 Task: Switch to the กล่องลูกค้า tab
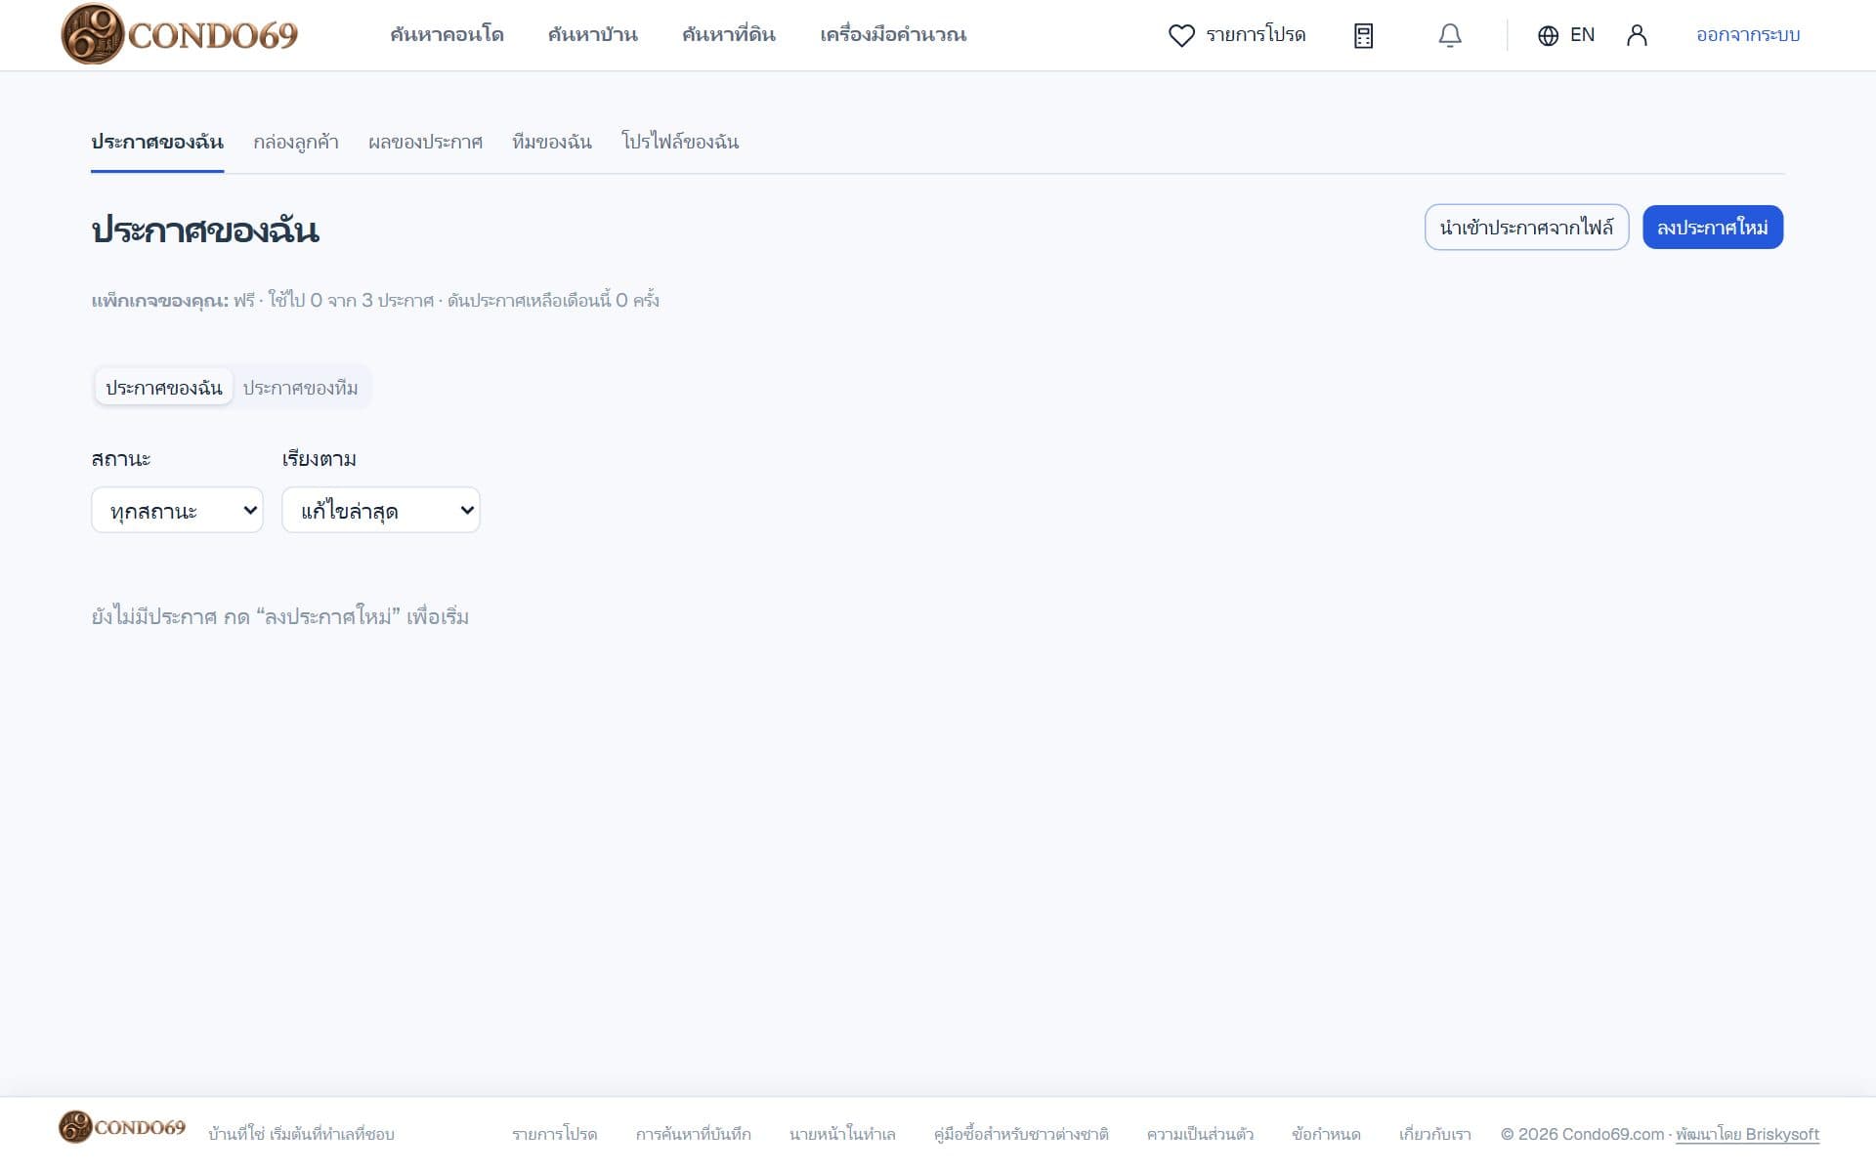(296, 143)
